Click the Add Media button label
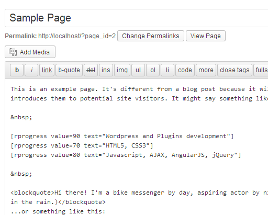 pyautogui.click(x=35, y=52)
